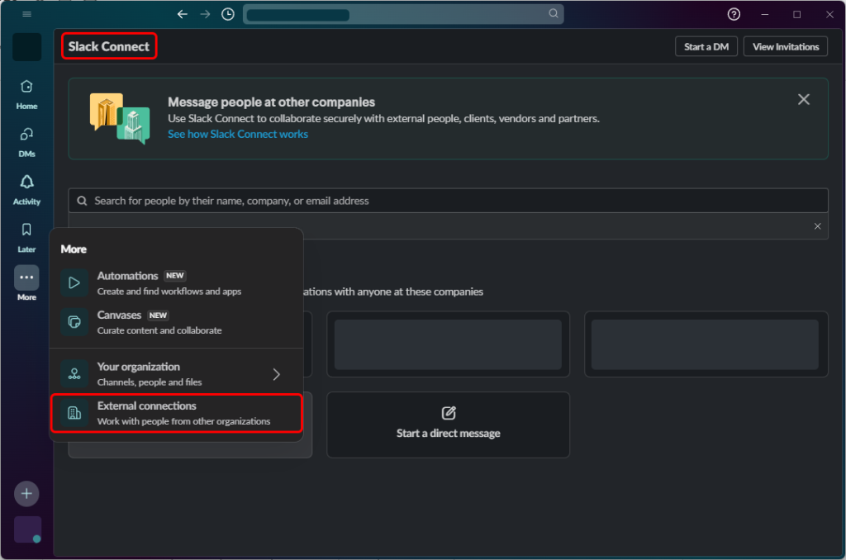Screen dimensions: 846x560
Task: Click the Start a direct message card
Action: (x=448, y=424)
